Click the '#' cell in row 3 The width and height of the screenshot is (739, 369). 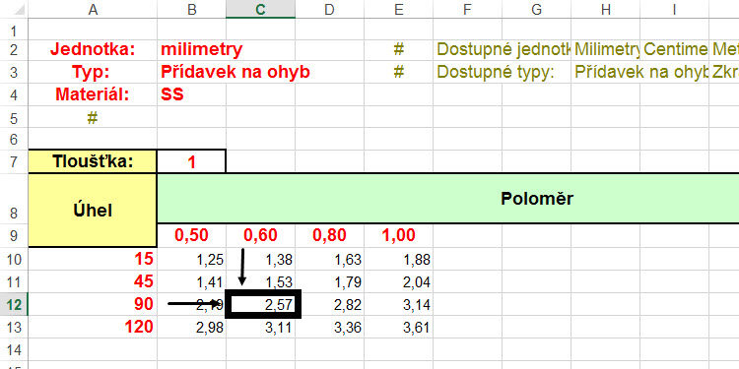pos(399,72)
